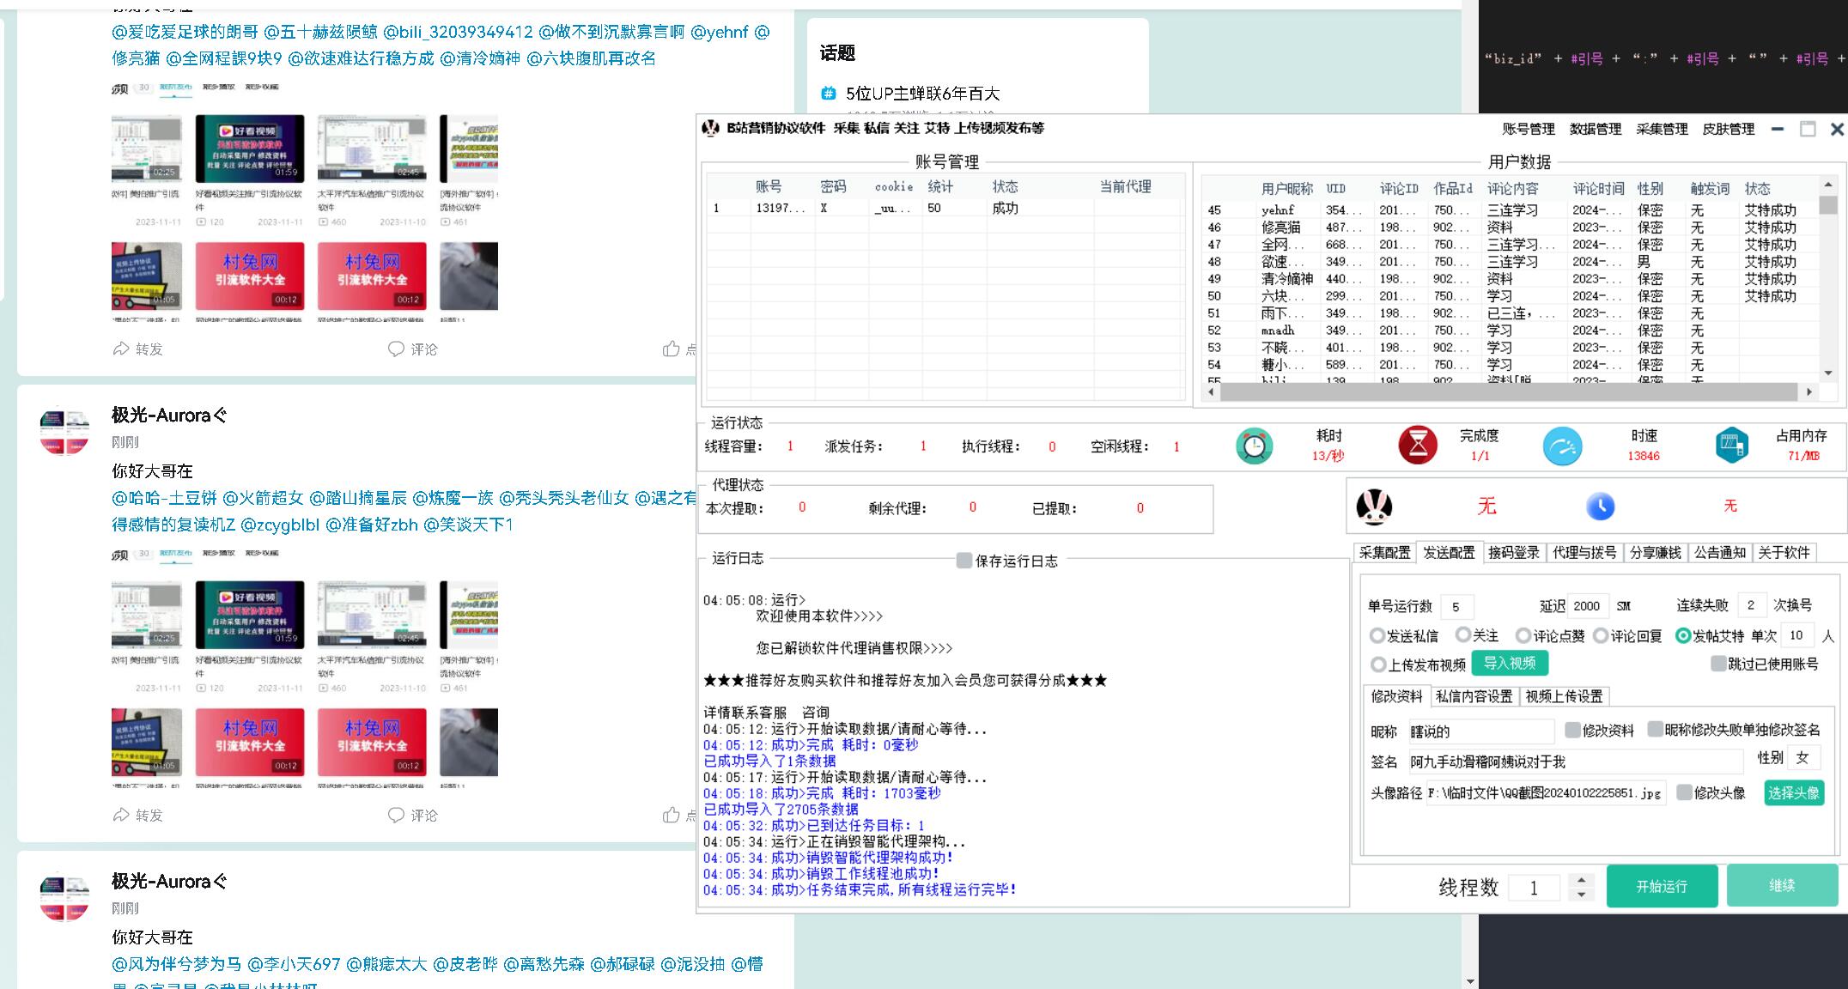Click the blue clock icon in status row

click(1600, 507)
